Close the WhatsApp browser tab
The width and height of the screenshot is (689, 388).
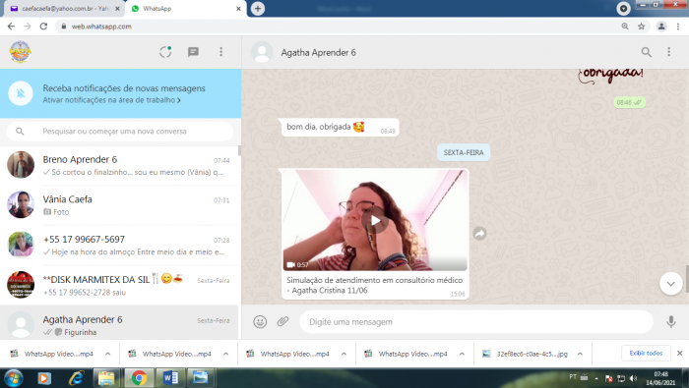point(238,8)
